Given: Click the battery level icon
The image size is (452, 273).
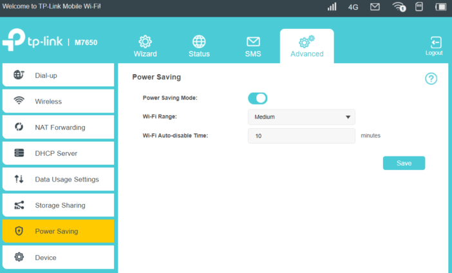Looking at the screenshot, I should click(441, 6).
